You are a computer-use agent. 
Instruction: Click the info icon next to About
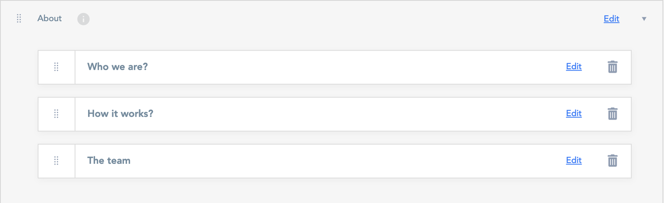pos(83,19)
